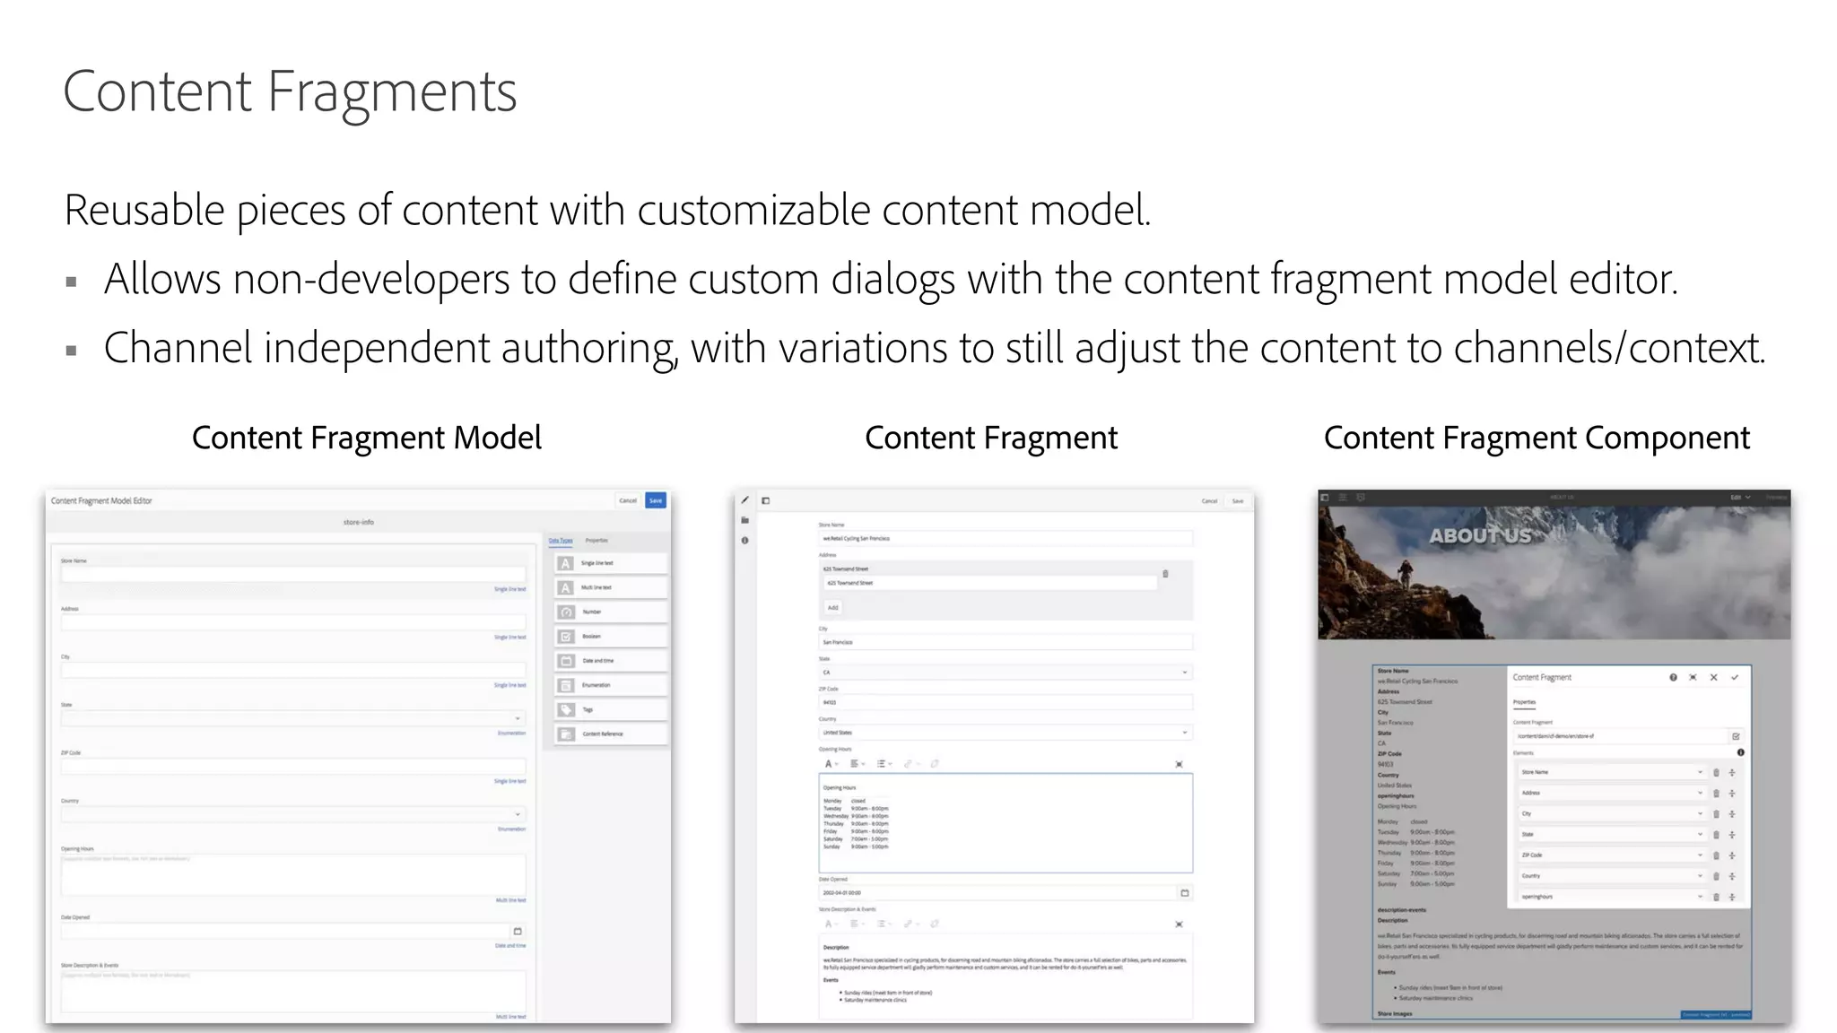Open Country element dropdown in dialog
Image resolution: width=1837 pixels, height=1033 pixels.
point(1612,876)
